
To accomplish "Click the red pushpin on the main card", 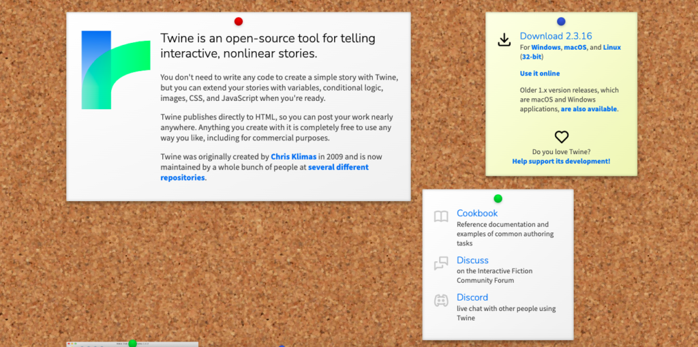I will 239,21.
